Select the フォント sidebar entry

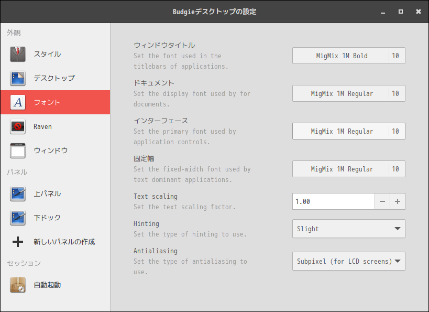point(56,102)
